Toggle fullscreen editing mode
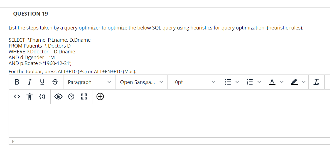Screen dimensions: 330x166 (x=84, y=96)
